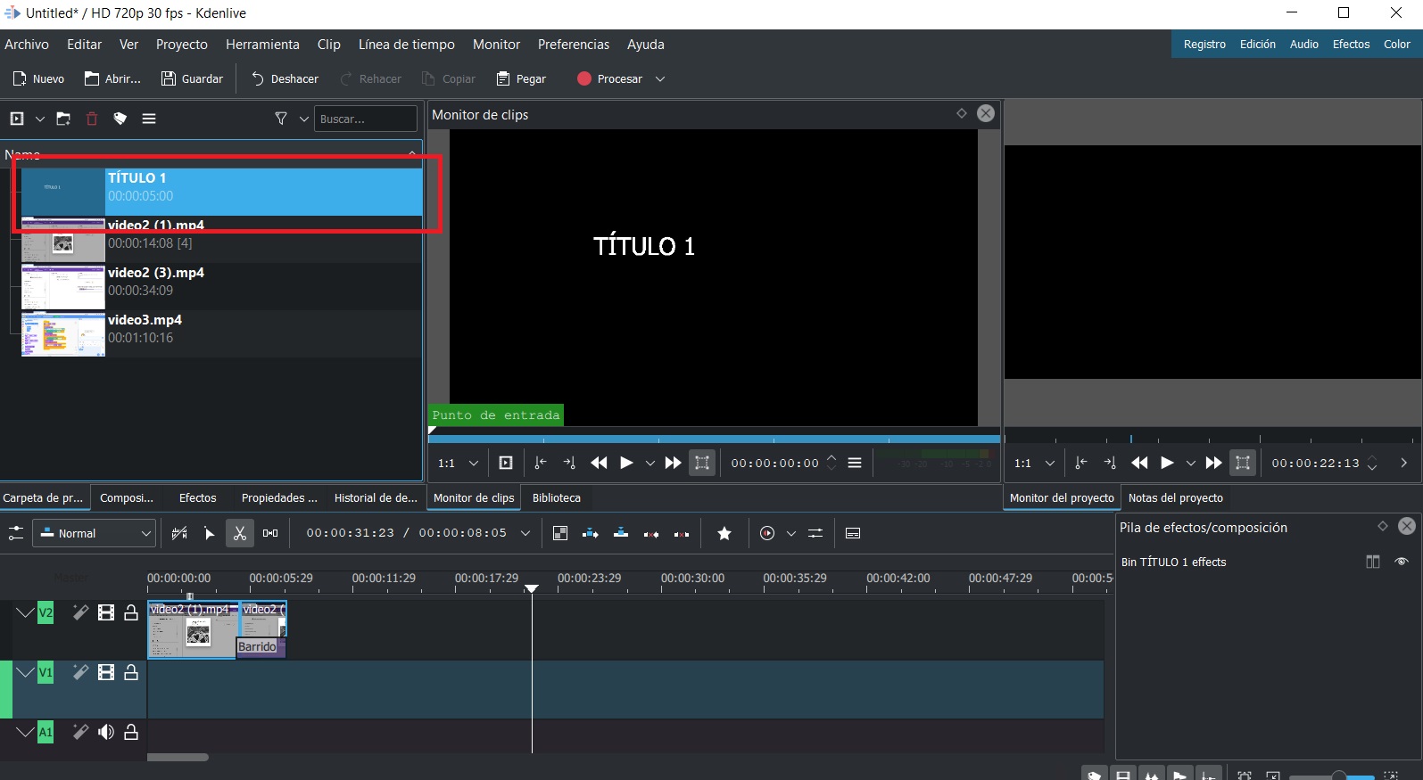Open the subtitle tool icon

[853, 533]
